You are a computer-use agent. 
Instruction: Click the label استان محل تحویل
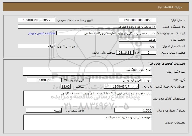[173, 46]
